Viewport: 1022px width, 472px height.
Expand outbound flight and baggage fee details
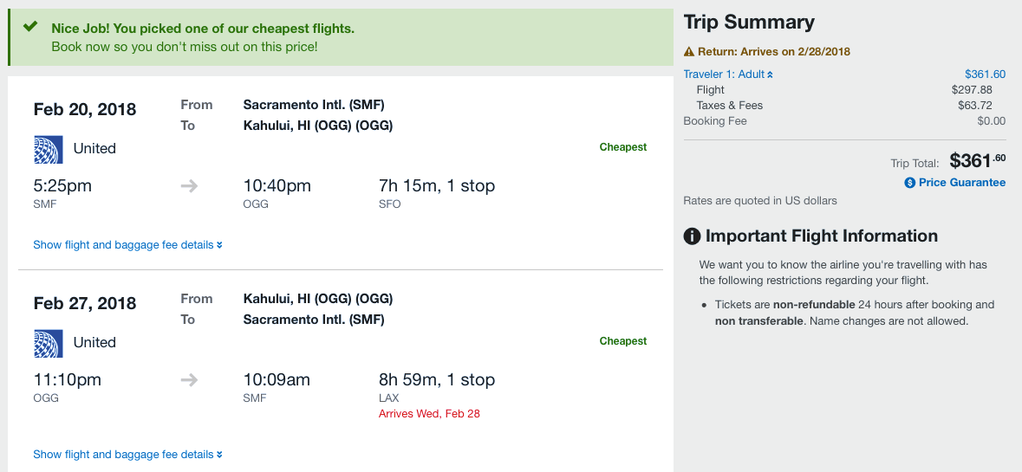(x=127, y=245)
